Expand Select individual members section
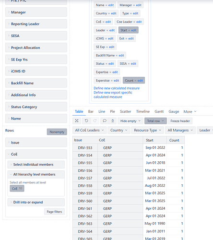 [x=36, y=165]
